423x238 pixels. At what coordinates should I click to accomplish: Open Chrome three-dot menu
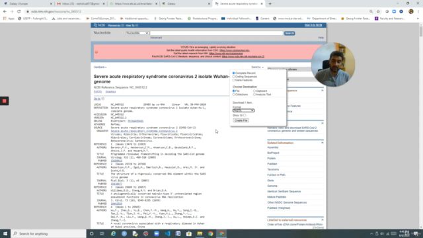(x=418, y=11)
